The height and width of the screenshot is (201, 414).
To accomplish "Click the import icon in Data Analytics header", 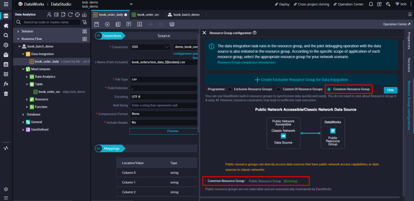I will [84, 15].
